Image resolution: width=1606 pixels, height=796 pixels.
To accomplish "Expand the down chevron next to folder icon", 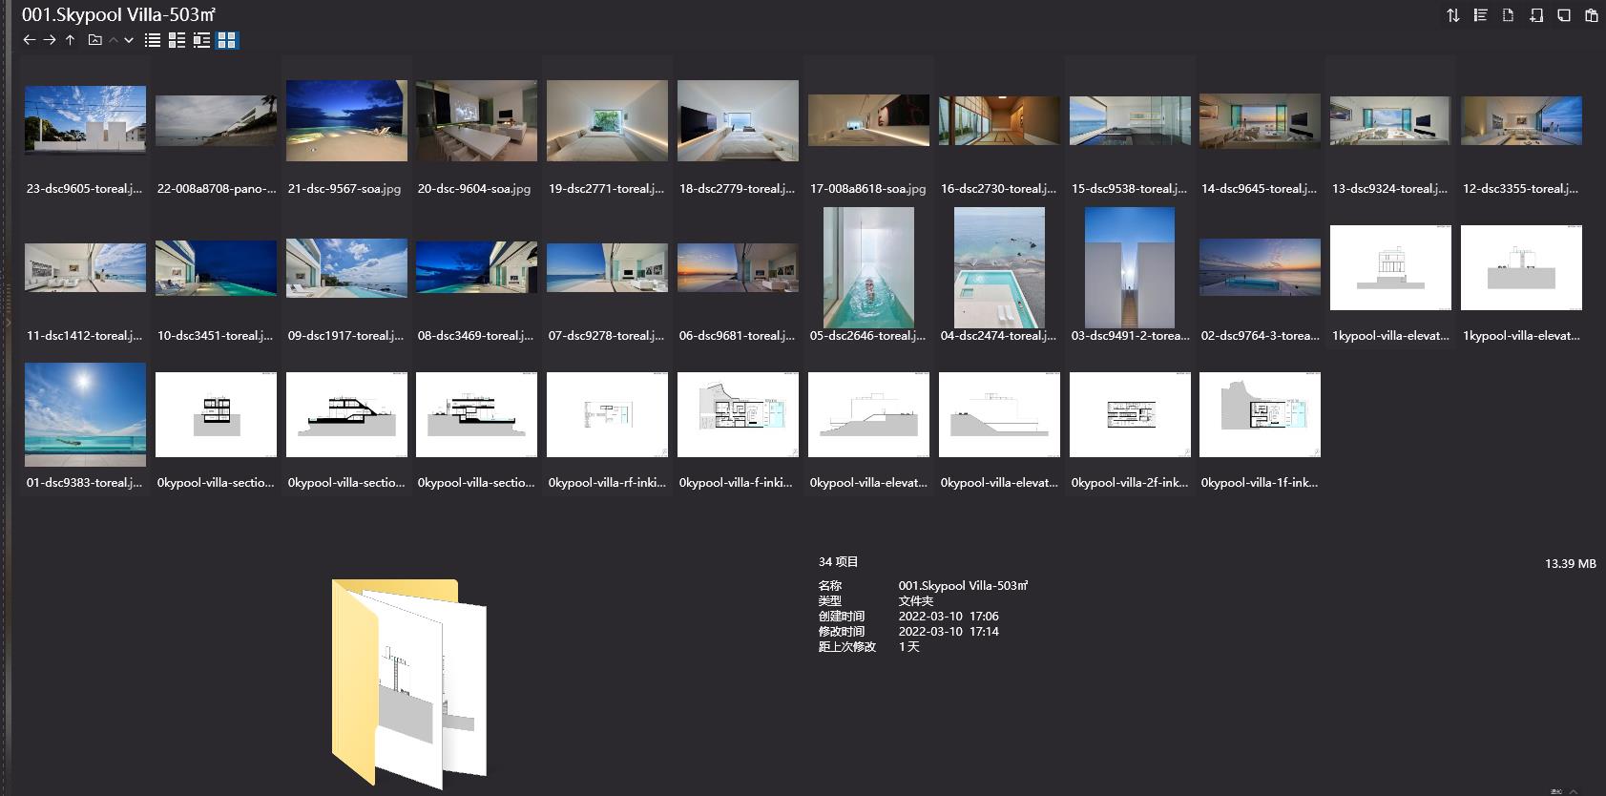I will (129, 40).
